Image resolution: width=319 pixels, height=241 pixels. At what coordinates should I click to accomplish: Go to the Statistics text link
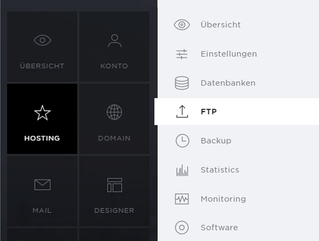(220, 170)
